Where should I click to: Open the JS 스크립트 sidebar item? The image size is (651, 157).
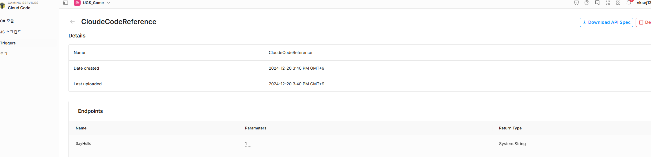[11, 32]
